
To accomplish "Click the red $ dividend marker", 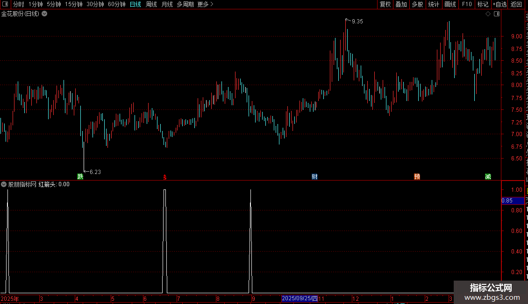I will [x=164, y=177].
